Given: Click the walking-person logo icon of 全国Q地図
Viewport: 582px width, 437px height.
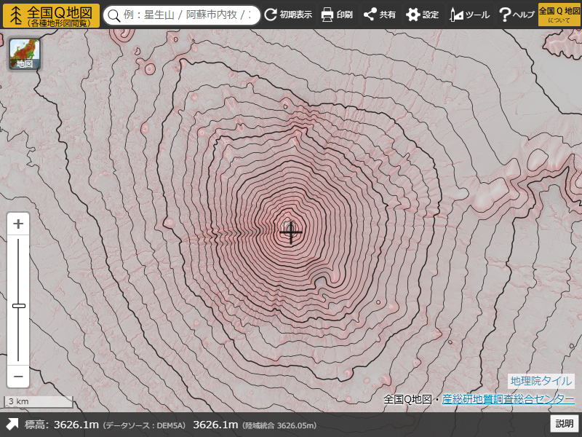Looking at the screenshot, I should pos(15,14).
